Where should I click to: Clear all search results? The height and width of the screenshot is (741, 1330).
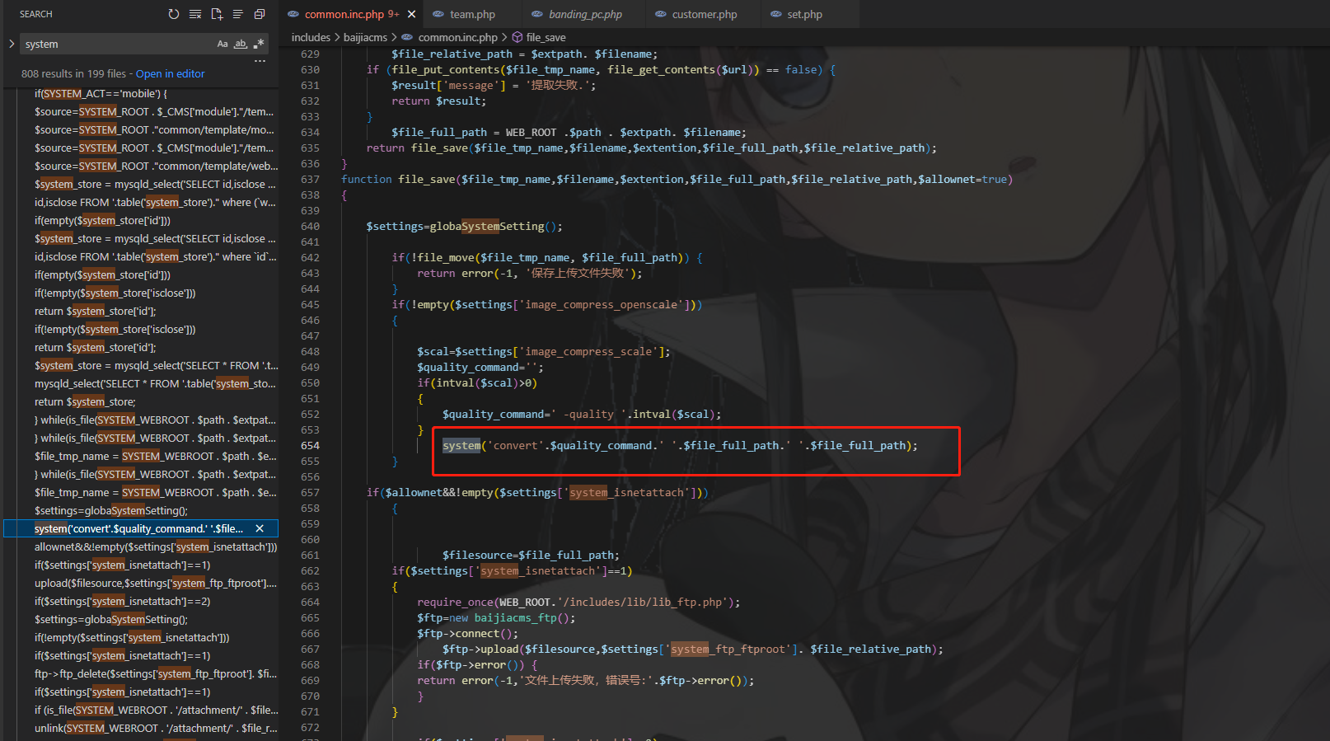(x=195, y=14)
